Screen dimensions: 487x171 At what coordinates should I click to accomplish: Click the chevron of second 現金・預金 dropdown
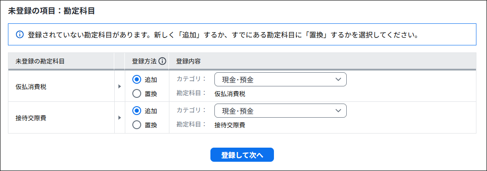tap(338, 111)
